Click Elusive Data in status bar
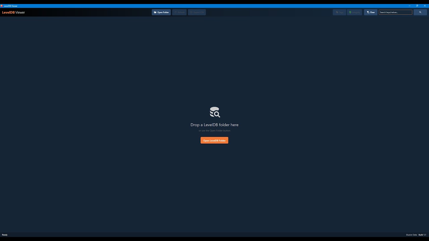This screenshot has height=241, width=429. coord(412,235)
